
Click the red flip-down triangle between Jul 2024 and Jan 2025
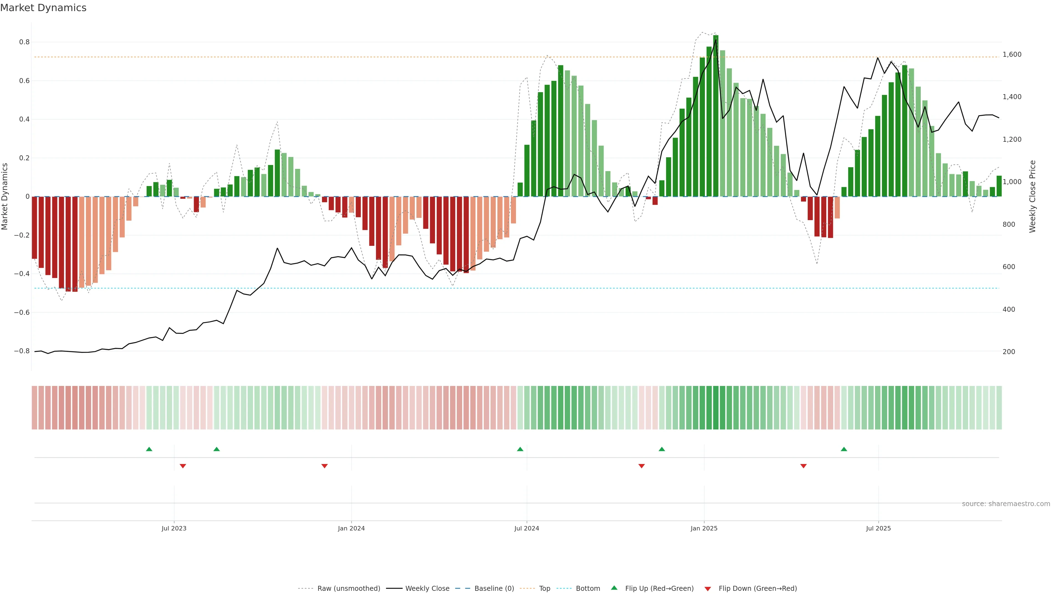click(x=641, y=466)
